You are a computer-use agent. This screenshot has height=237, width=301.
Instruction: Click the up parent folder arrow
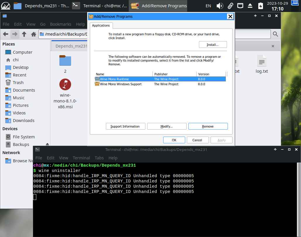24,34
